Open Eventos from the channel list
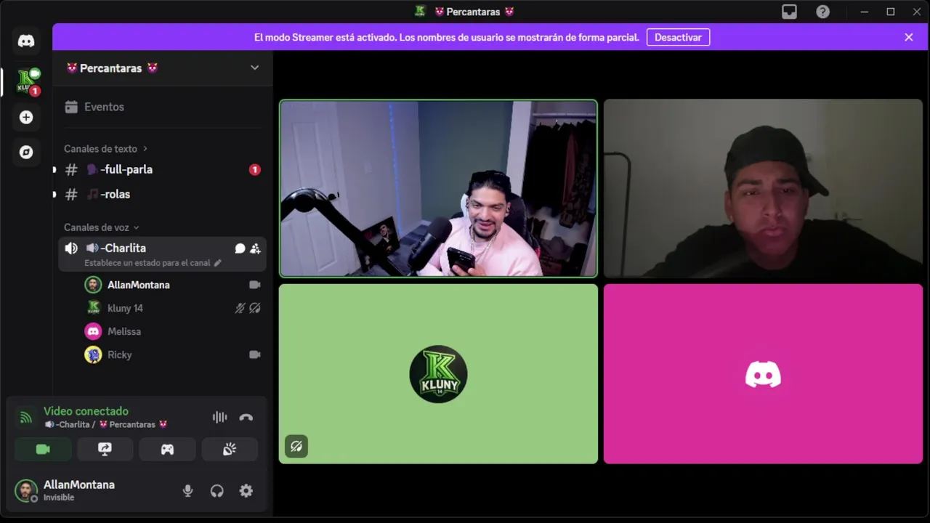Screen dimensions: 930x523 [x=162, y=107]
